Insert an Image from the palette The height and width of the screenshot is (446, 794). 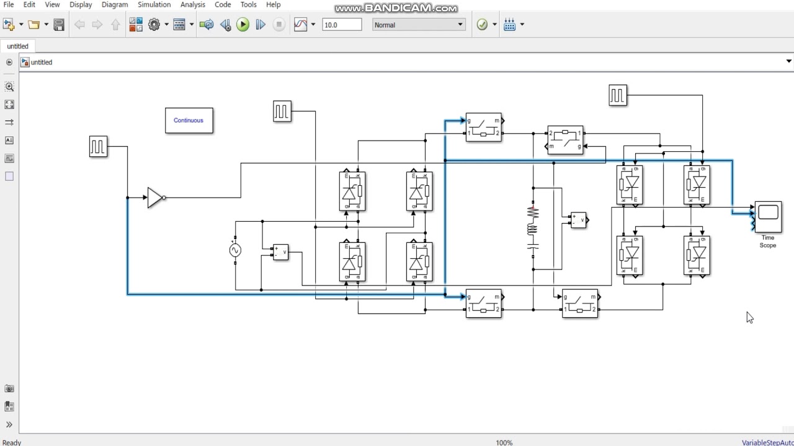point(9,159)
